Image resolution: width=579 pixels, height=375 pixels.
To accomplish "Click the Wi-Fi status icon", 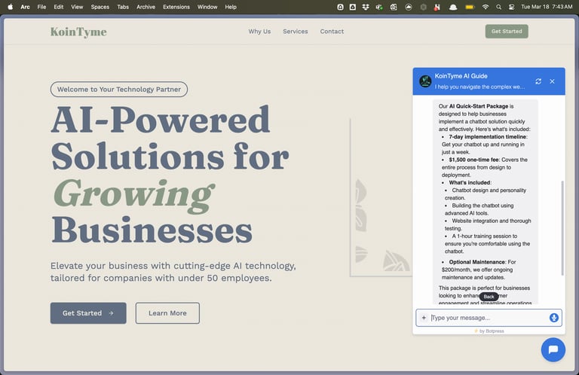I will (x=486, y=7).
